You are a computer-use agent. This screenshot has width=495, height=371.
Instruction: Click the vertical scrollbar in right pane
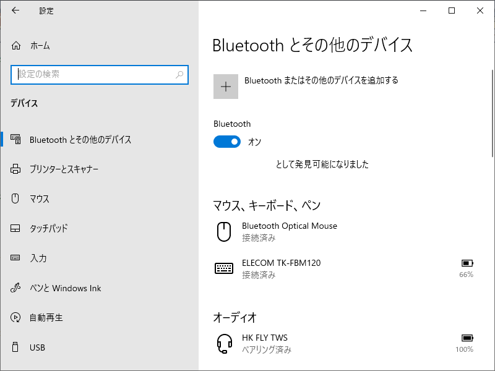click(493, 113)
